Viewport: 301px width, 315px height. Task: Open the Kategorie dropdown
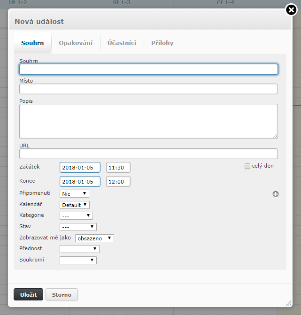pyautogui.click(x=76, y=215)
